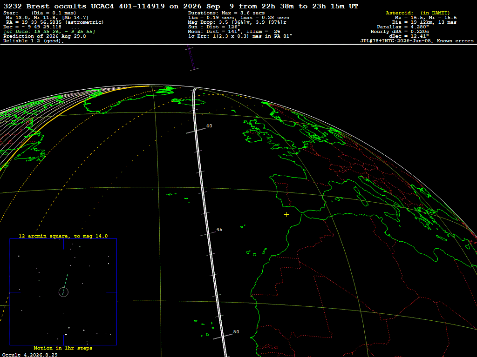Click the bright star at finder chart bottom

[66, 335]
